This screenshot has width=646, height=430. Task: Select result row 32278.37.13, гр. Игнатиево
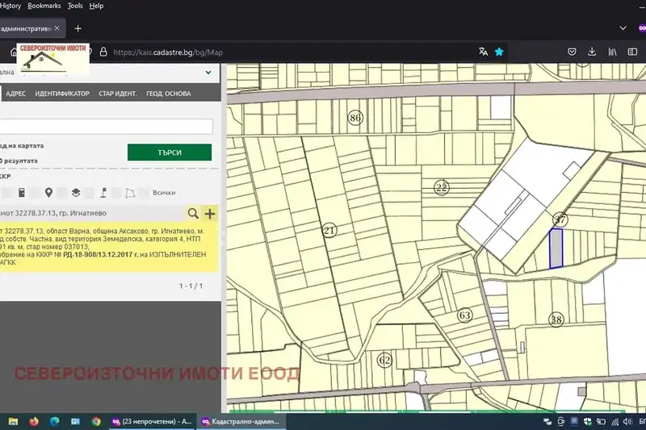(x=93, y=213)
